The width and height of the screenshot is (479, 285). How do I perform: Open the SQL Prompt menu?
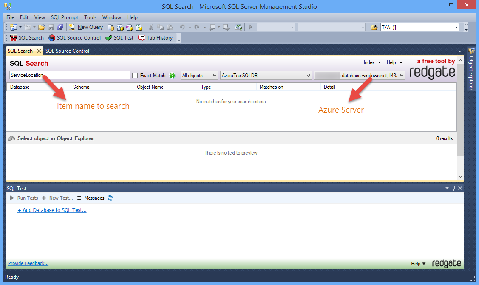point(65,17)
